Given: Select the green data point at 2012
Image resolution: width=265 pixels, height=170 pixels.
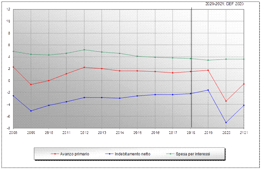Looking at the screenshot, I should pyautogui.click(x=84, y=50).
